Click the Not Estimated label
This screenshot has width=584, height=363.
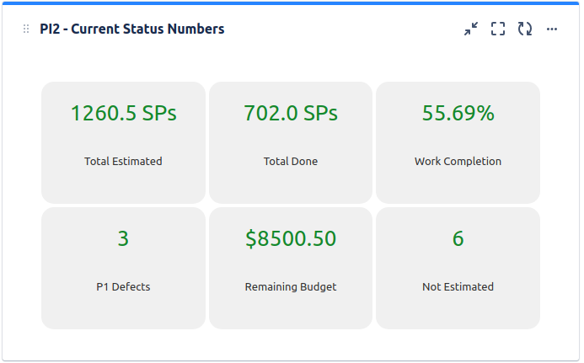[x=458, y=286]
